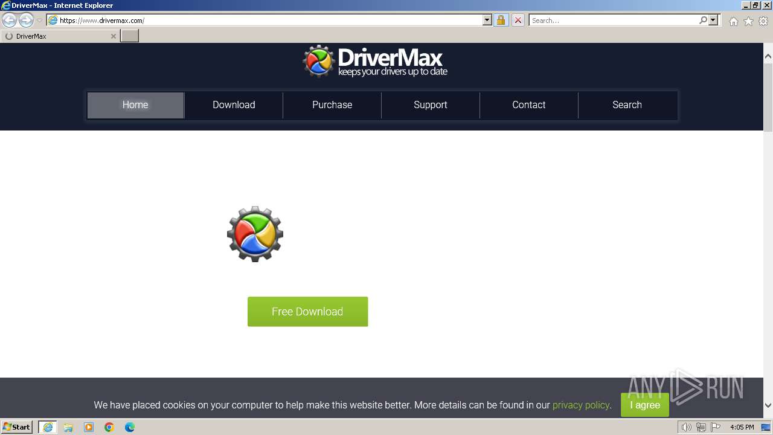Open media player taskbar icon
Screen dimensions: 773x435
click(89, 427)
